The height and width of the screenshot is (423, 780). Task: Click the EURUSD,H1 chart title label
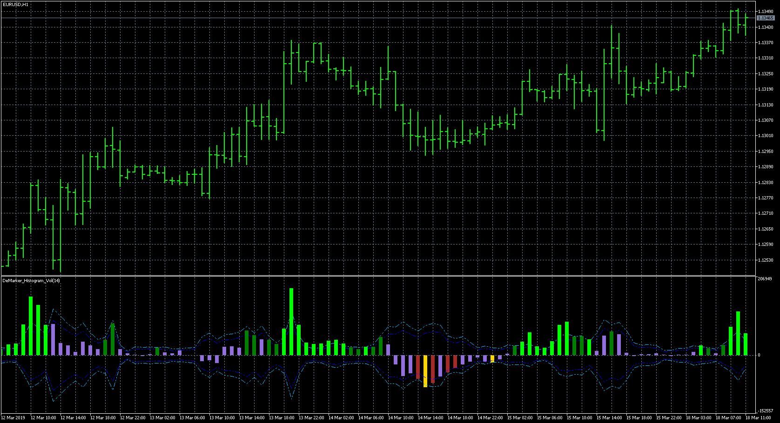pos(15,4)
